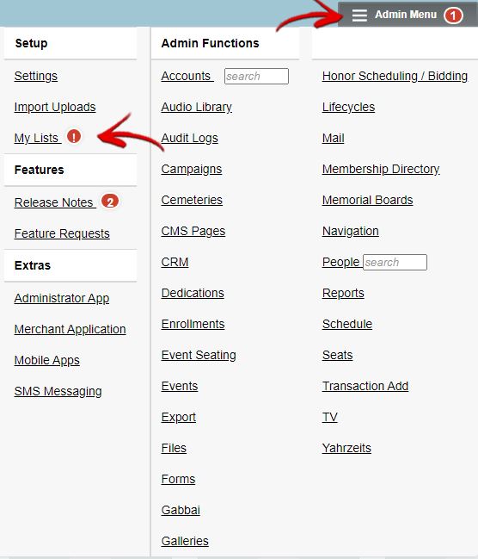
Task: Focus the search field next to People
Action: coord(395,263)
